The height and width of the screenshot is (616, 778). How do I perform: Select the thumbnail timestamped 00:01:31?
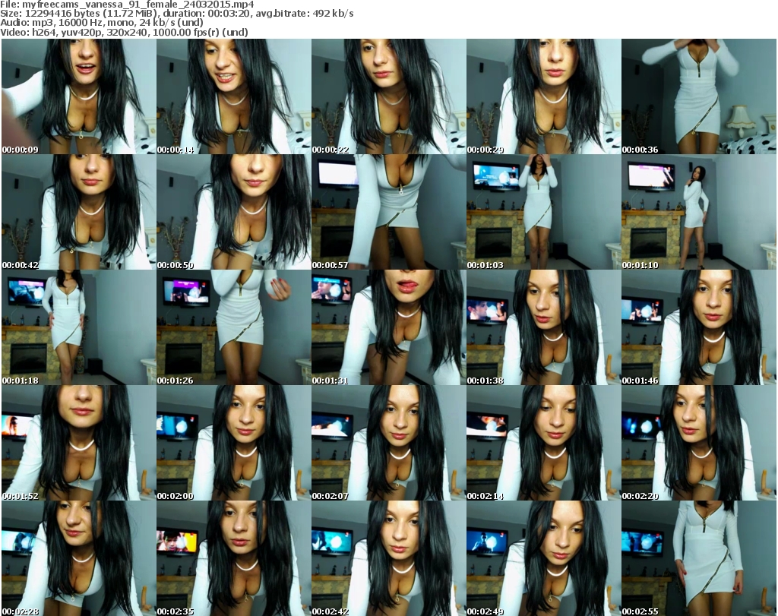[388, 327]
